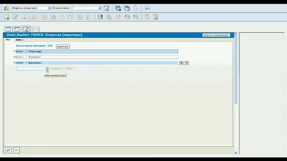Click the cascaded windows icon in the top toolbar
This screenshot has width=287, height=161.
pyautogui.click(x=127, y=8)
